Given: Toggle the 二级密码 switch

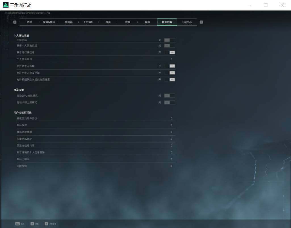Looking at the screenshot, I should (x=169, y=40).
